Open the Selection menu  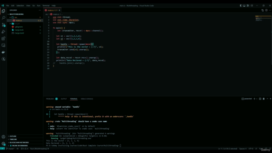(x=20, y=6)
